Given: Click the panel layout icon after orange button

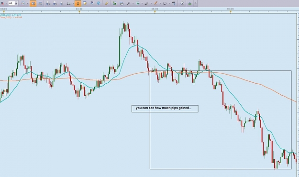Looking at the screenshot, I should [x=40, y=3].
